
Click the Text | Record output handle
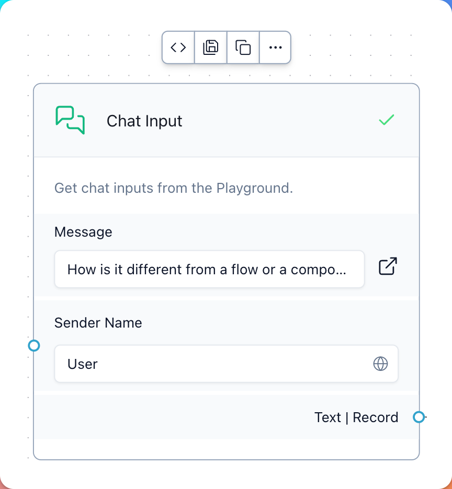419,417
